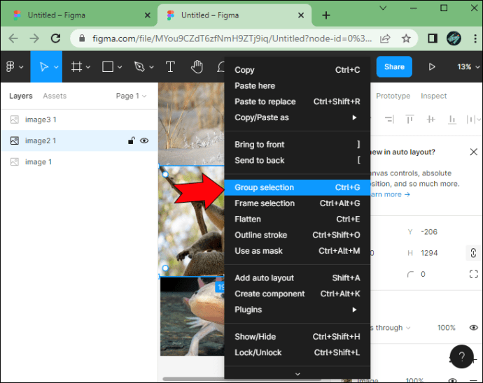Screen dimensions: 483x383
Task: Select the Rectangle shape tool
Action: (108, 67)
